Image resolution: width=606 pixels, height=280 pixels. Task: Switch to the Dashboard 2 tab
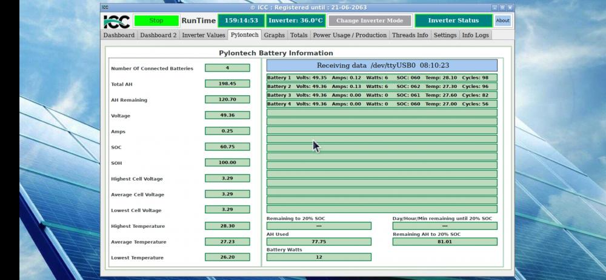pyautogui.click(x=158, y=35)
